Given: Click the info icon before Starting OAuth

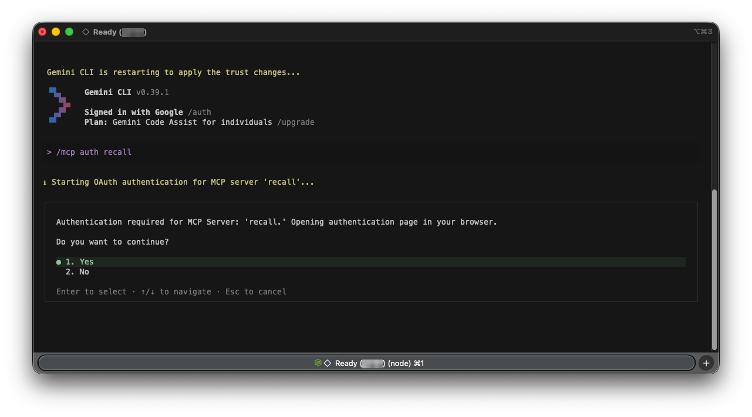Looking at the screenshot, I should (45, 182).
